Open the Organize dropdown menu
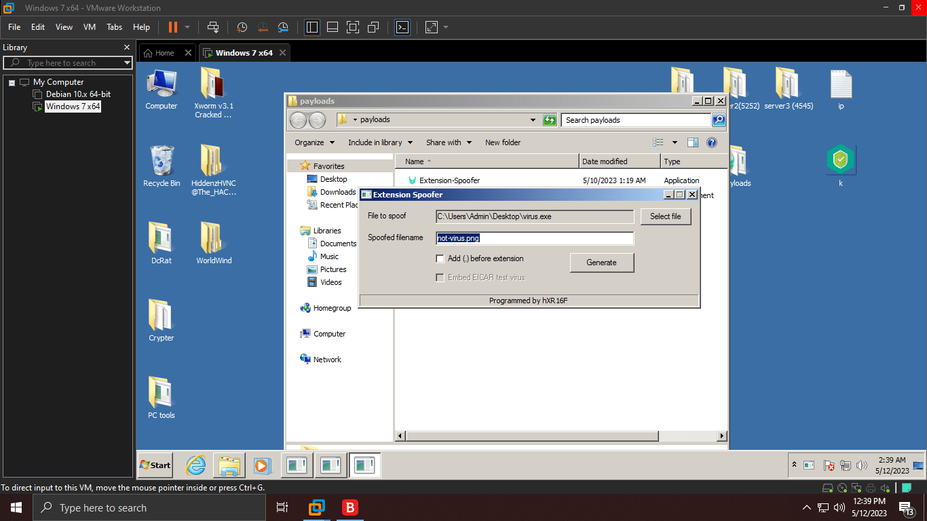 [x=314, y=142]
